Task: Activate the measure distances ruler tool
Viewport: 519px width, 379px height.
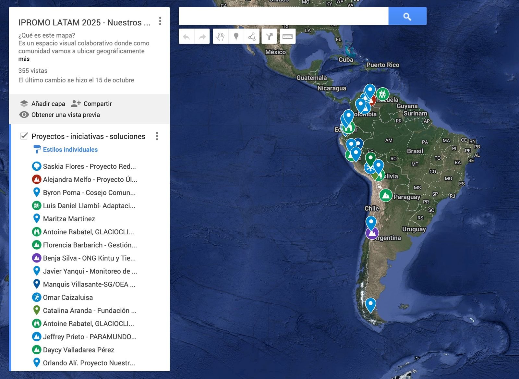Action: (287, 36)
